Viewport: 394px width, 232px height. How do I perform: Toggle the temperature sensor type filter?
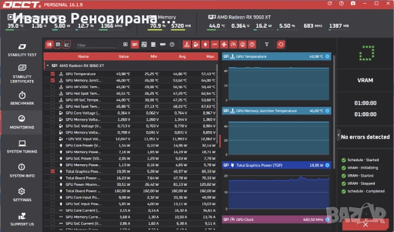(x=187, y=45)
